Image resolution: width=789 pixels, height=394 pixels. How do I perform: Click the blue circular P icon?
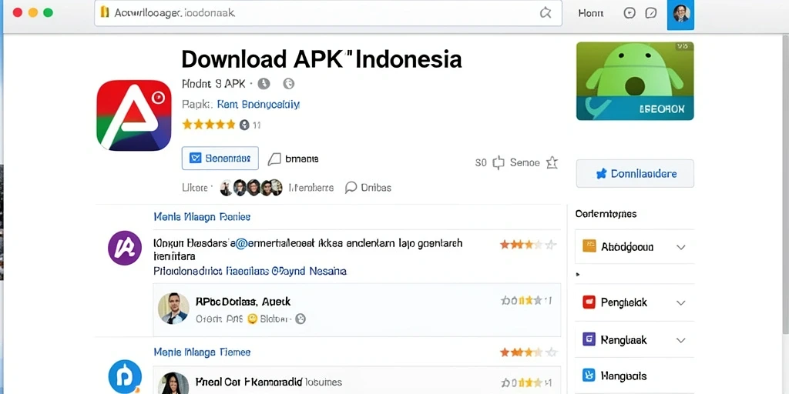(125, 377)
